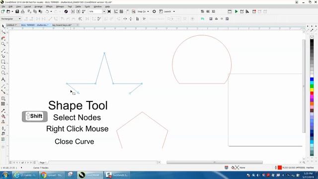318x179 pixels.
Task: Click the no-color X swatch in palette
Action: tap(312, 37)
